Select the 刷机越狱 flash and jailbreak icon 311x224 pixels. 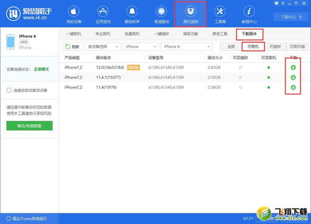pos(190,12)
